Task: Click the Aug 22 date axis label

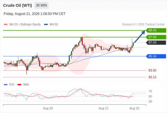Action: [134, 108]
